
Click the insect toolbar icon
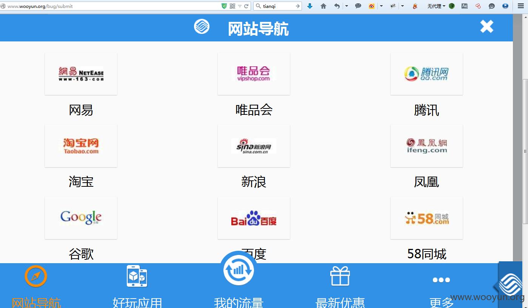393,6
